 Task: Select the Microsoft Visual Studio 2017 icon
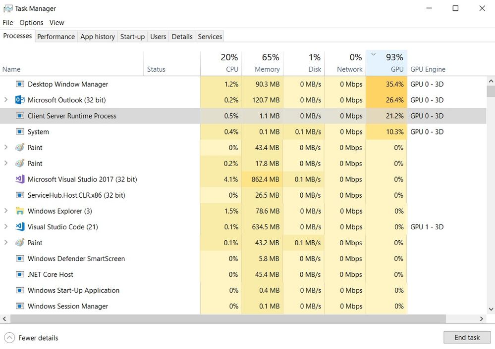click(x=20, y=179)
